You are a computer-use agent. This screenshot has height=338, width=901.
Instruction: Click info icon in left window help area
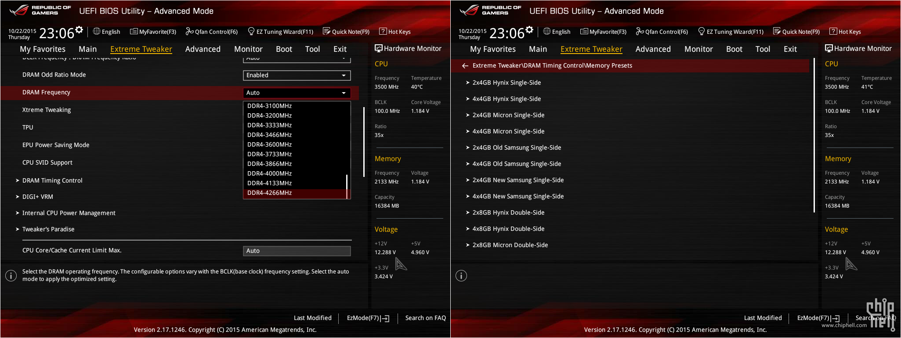click(x=11, y=276)
